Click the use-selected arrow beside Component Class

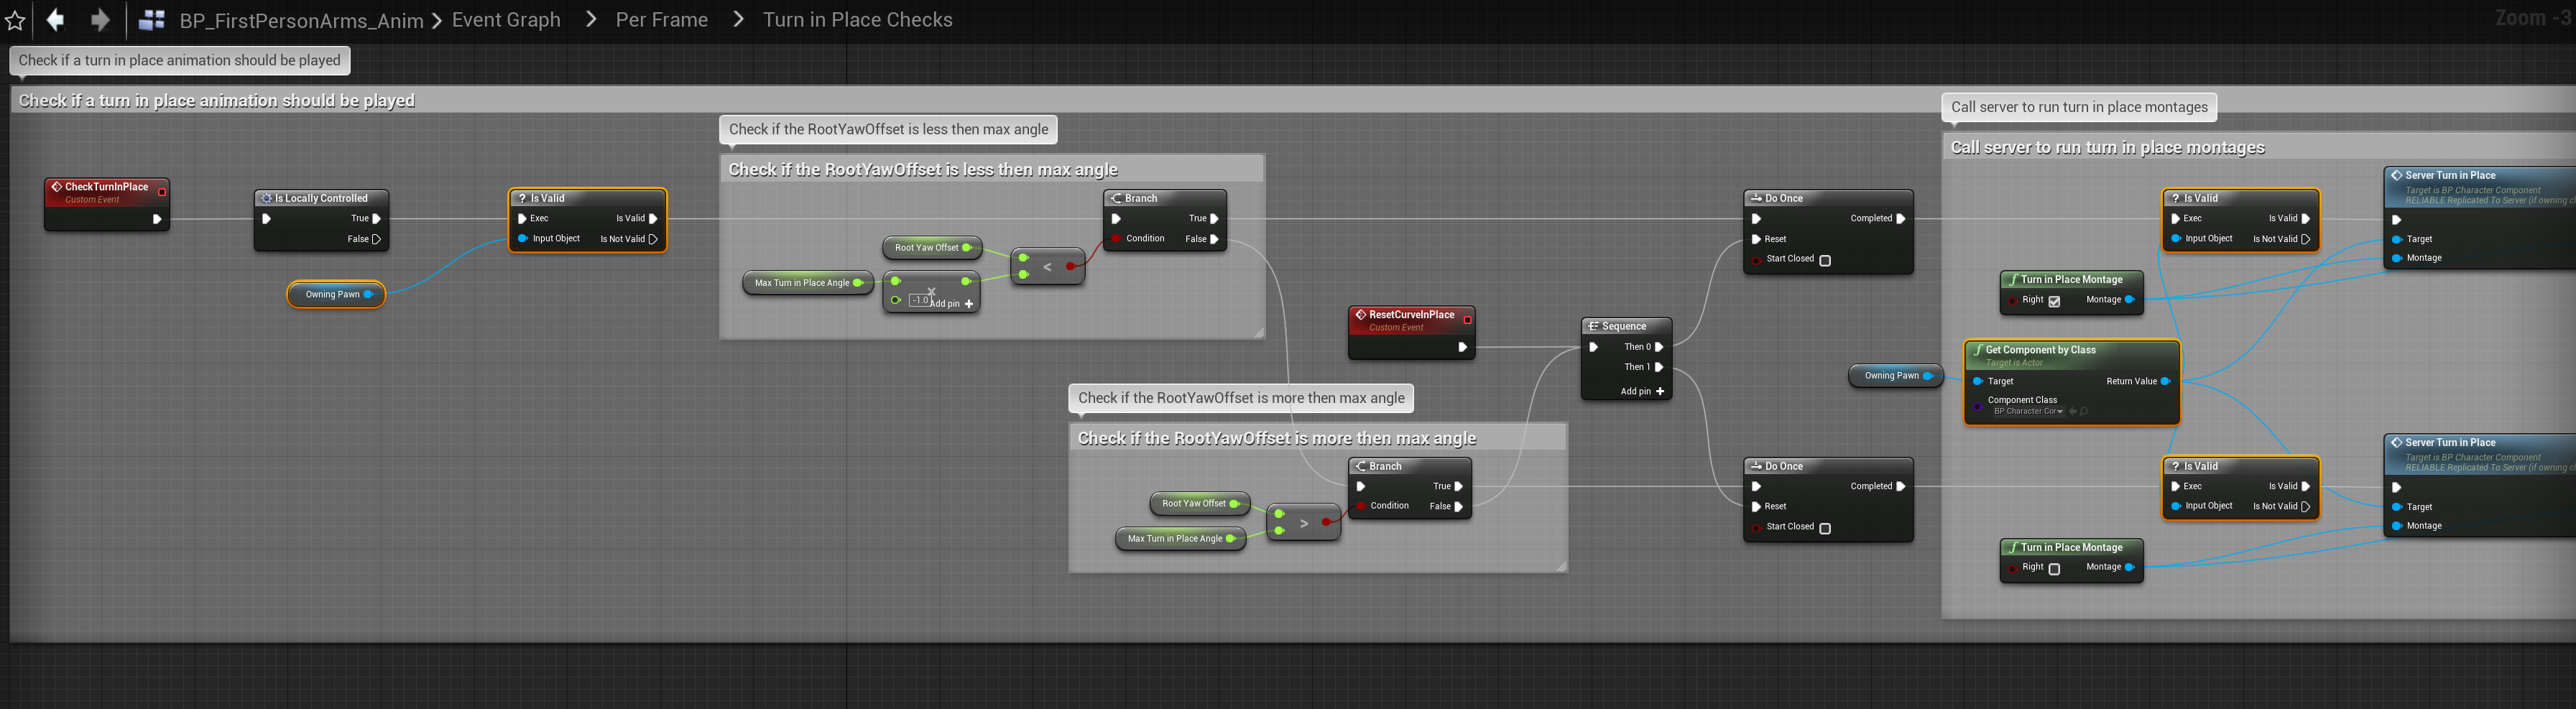pyautogui.click(x=2072, y=411)
